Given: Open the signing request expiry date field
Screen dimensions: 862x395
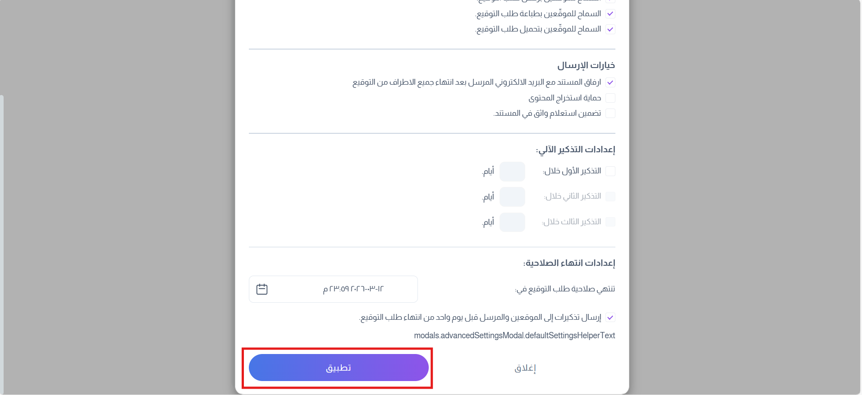Looking at the screenshot, I should point(333,289).
